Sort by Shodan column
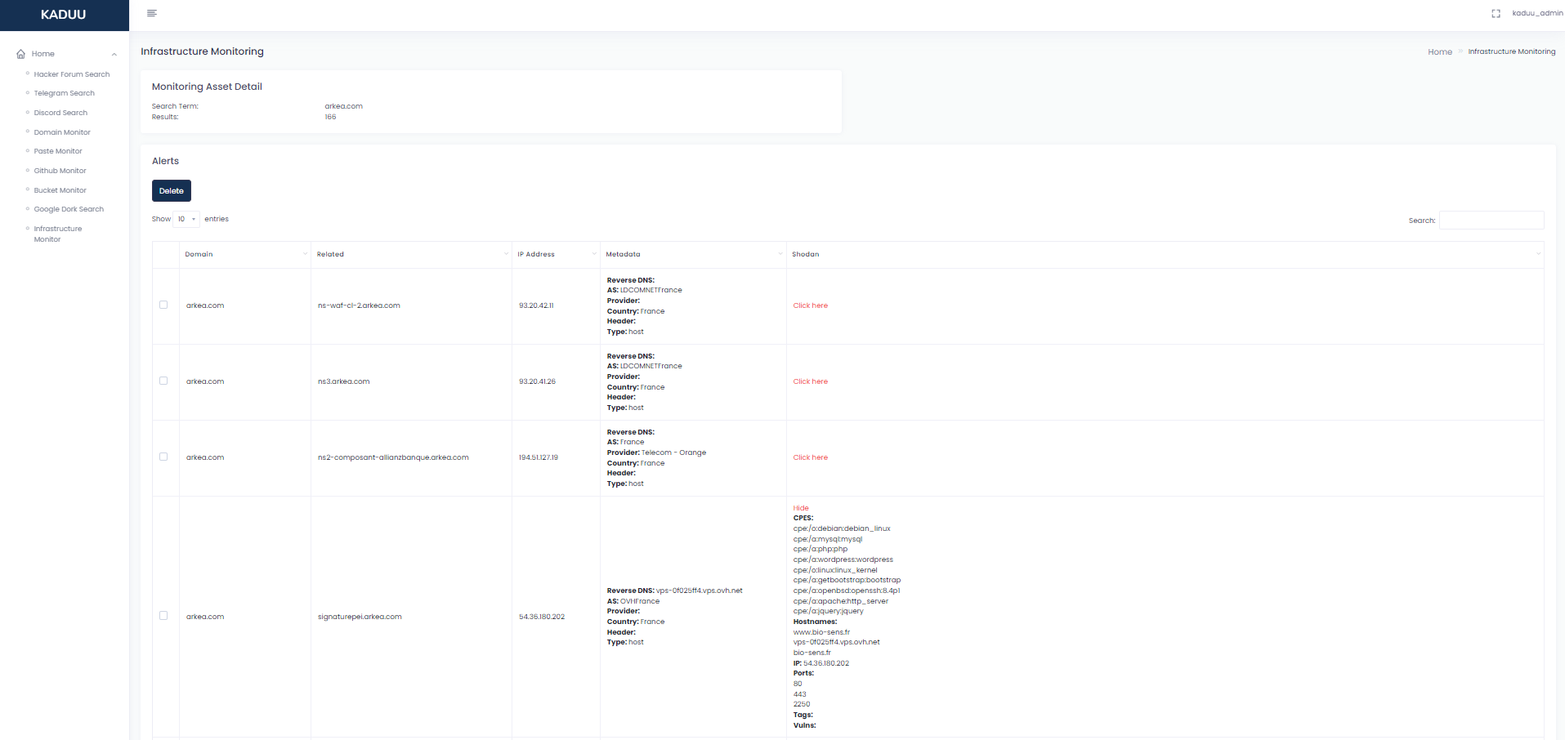The width and height of the screenshot is (1565, 740). pyautogui.click(x=1165, y=254)
